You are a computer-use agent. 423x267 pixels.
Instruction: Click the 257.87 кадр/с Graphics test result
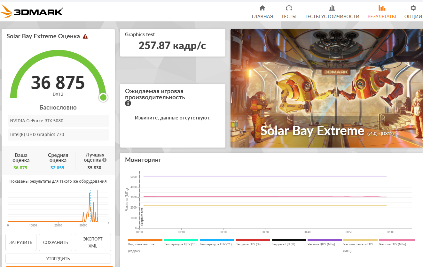coord(172,46)
